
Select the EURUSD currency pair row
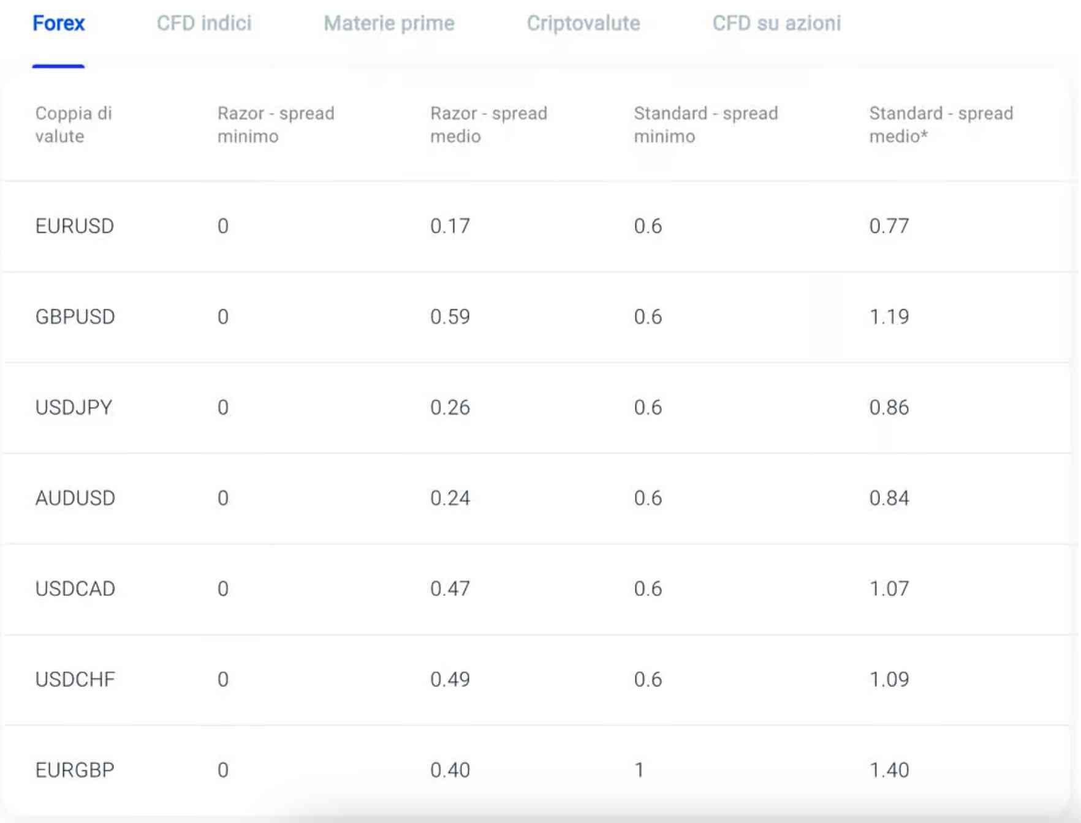pos(75,226)
